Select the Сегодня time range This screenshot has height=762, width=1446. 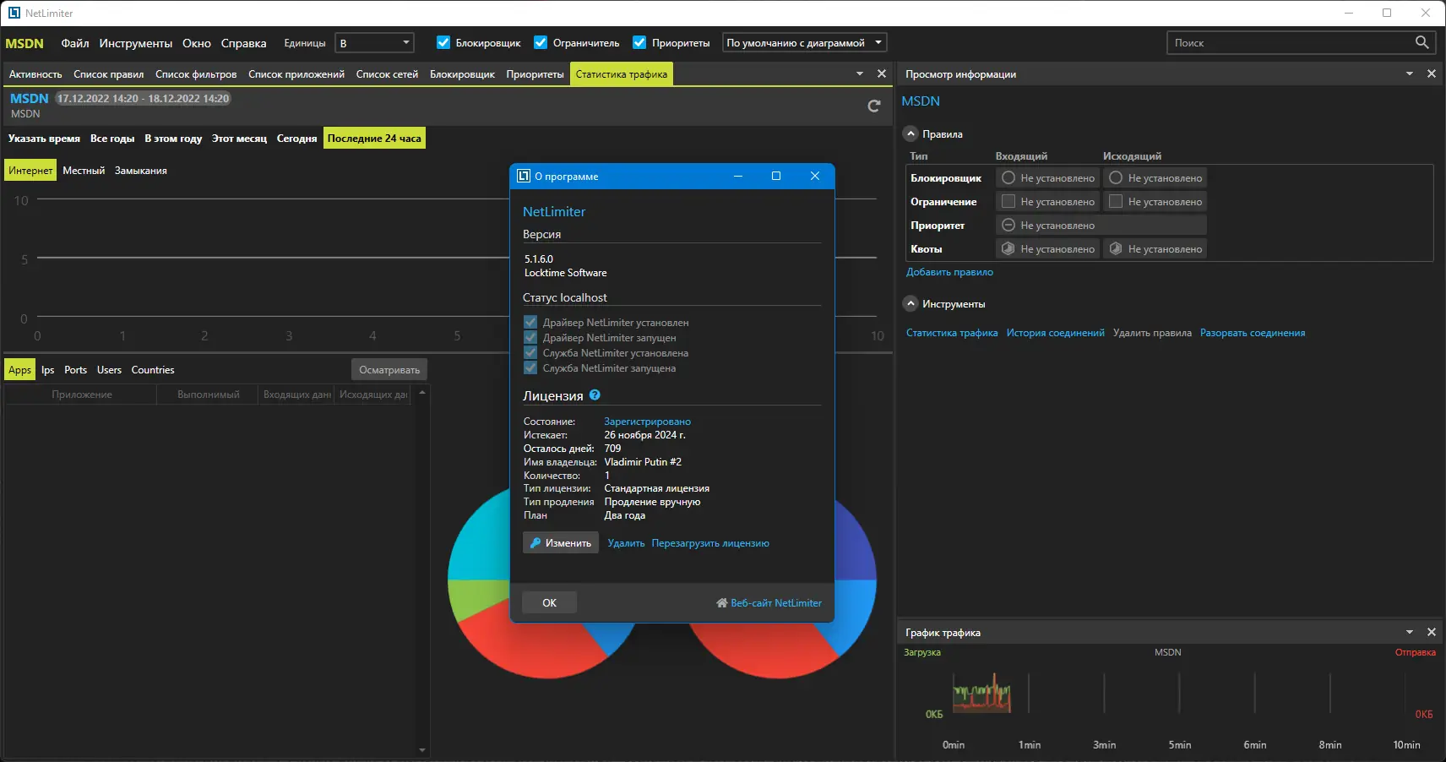point(297,139)
